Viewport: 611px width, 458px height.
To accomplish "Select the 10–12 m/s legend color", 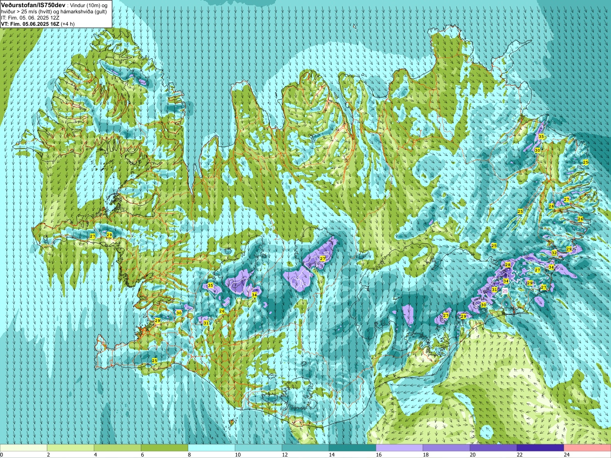I will [x=258, y=448].
